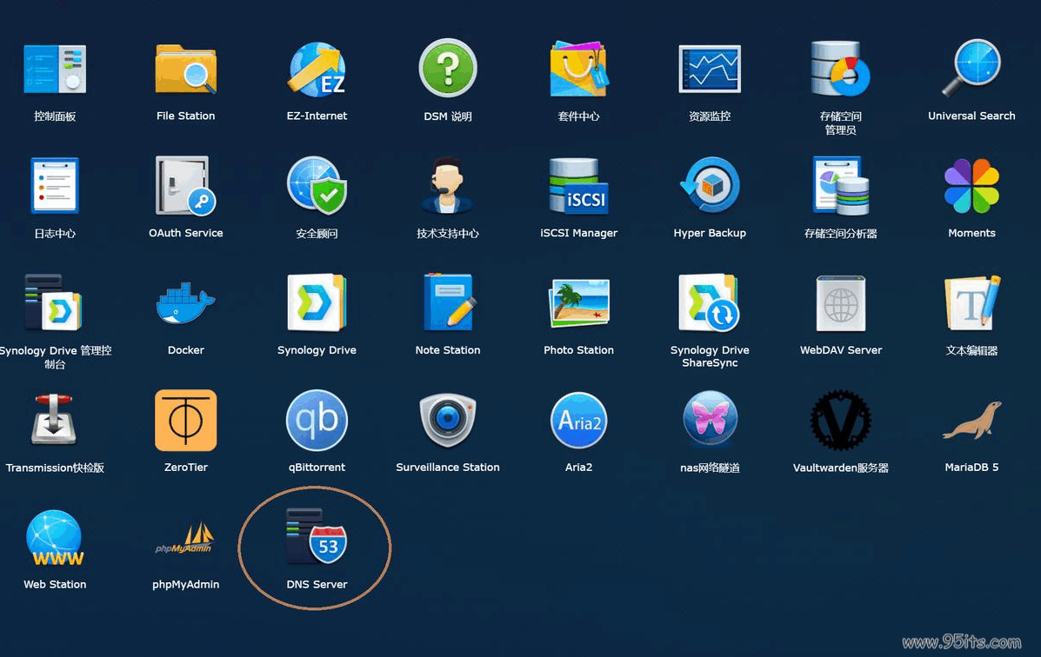
Task: Open the Synology Drive app
Action: [x=317, y=302]
